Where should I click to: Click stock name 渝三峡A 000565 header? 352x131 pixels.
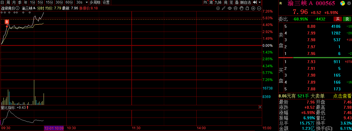tap(311, 4)
